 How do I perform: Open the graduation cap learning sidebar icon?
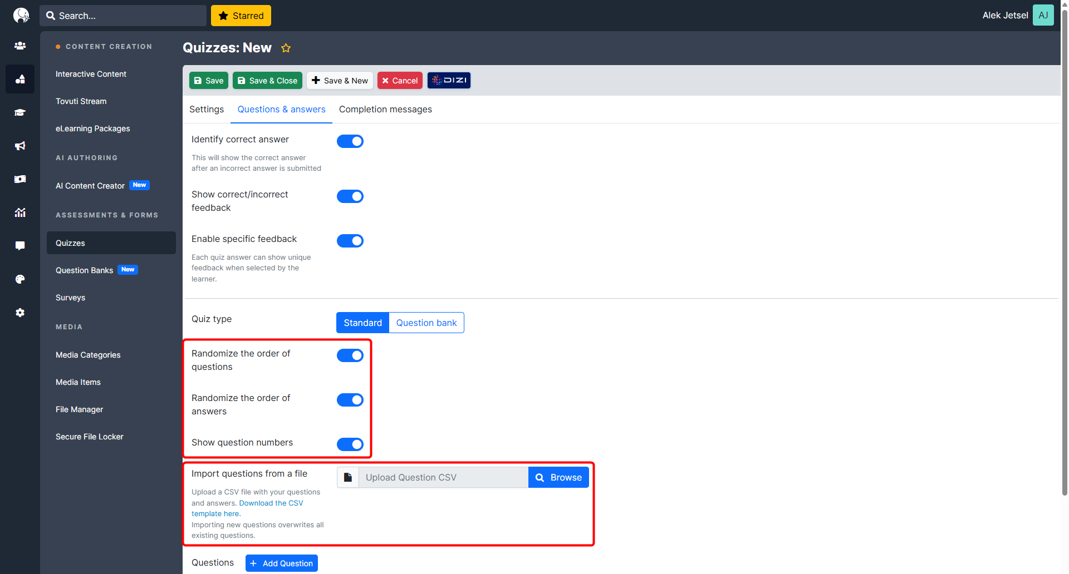pos(20,112)
